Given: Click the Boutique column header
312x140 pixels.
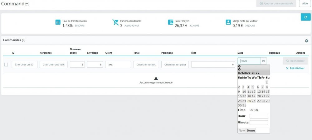Looking at the screenshot, I should (x=274, y=53).
